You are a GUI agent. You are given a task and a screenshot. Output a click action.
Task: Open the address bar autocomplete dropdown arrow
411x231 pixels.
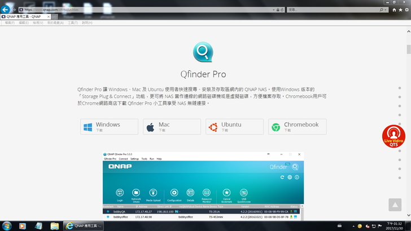[x=274, y=10]
